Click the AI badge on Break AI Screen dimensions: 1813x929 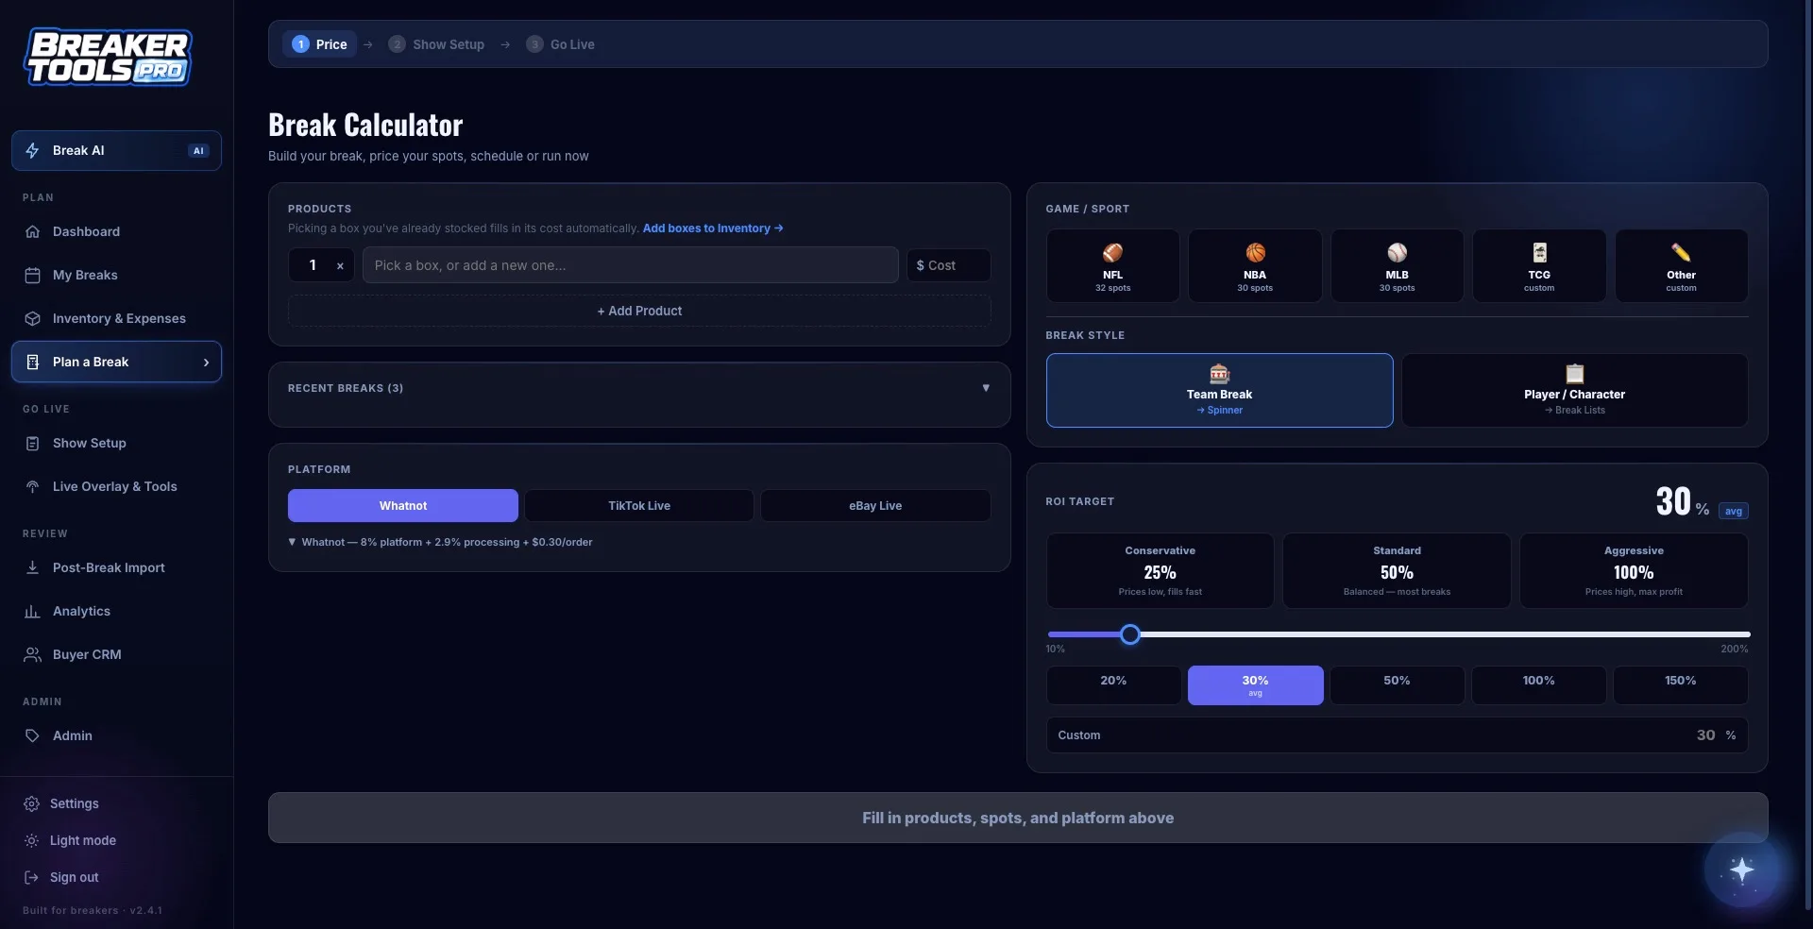pyautogui.click(x=198, y=151)
